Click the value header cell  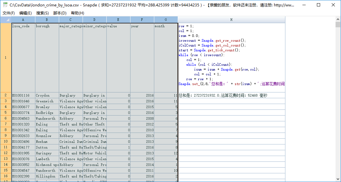click(118, 57)
